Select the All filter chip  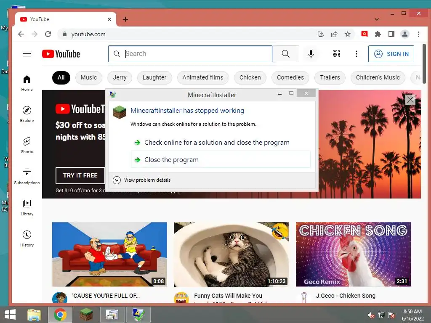(x=61, y=78)
